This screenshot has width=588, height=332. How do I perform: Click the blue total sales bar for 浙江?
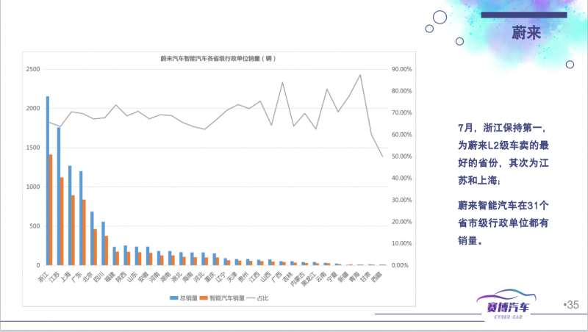coord(48,181)
